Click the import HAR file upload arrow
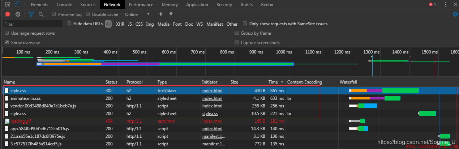Viewport: 459px width, 149px height. pos(161,14)
